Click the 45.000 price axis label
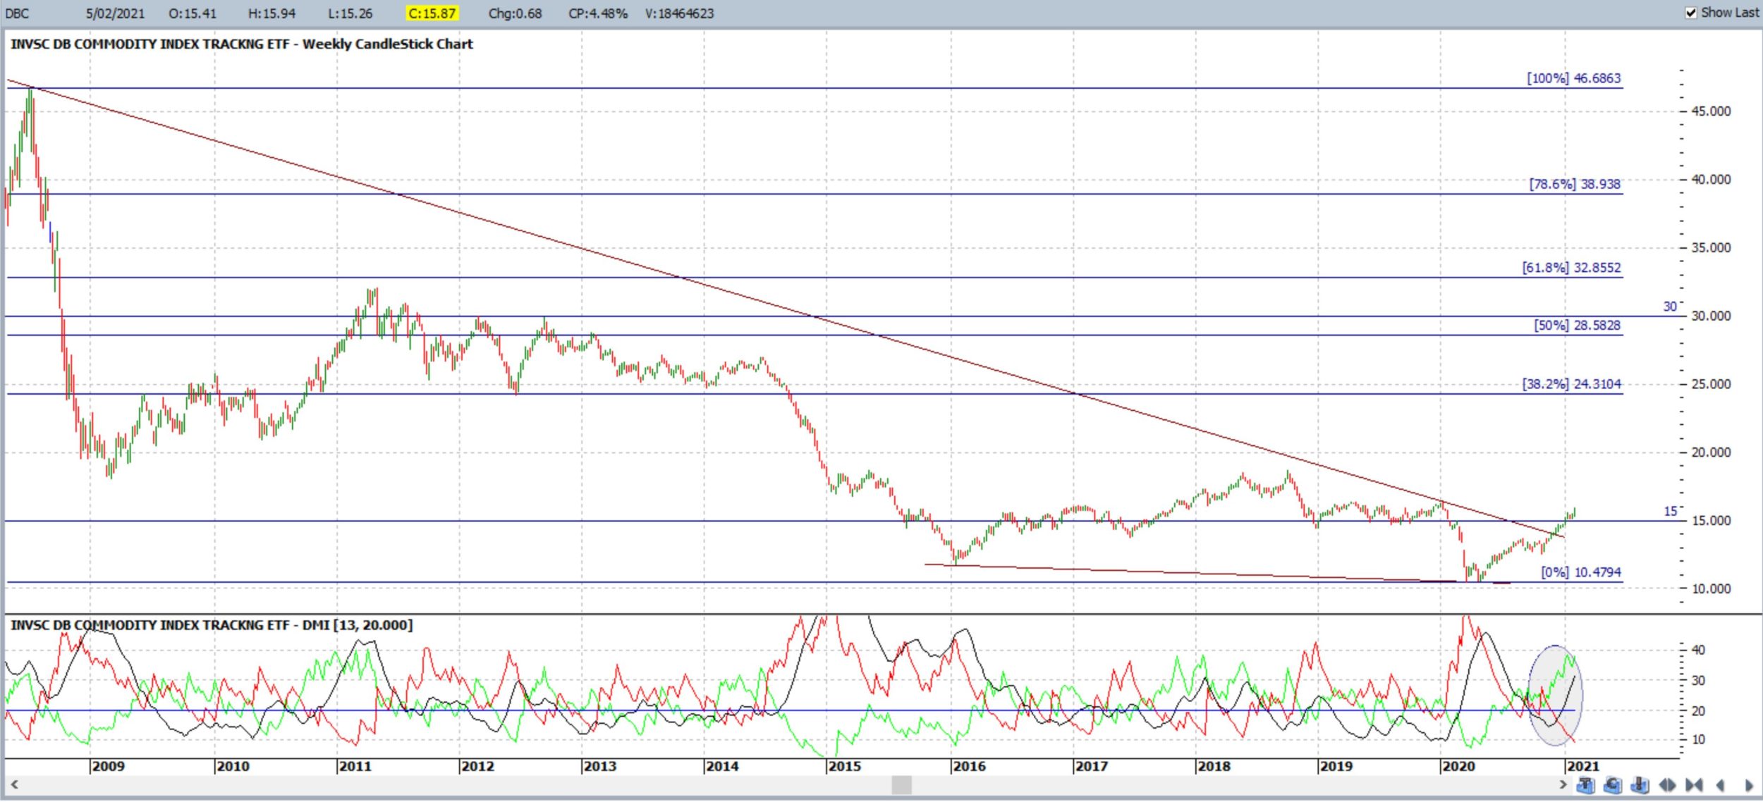The height and width of the screenshot is (802, 1763). click(x=1711, y=111)
